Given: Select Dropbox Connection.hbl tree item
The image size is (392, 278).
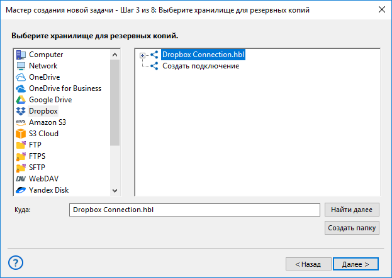Looking at the screenshot, I should pos(203,55).
